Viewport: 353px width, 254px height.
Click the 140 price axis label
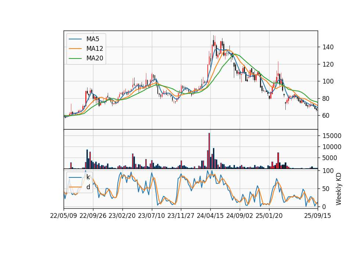(x=328, y=47)
